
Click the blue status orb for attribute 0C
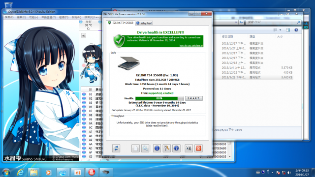pyautogui.click(x=84, y=127)
